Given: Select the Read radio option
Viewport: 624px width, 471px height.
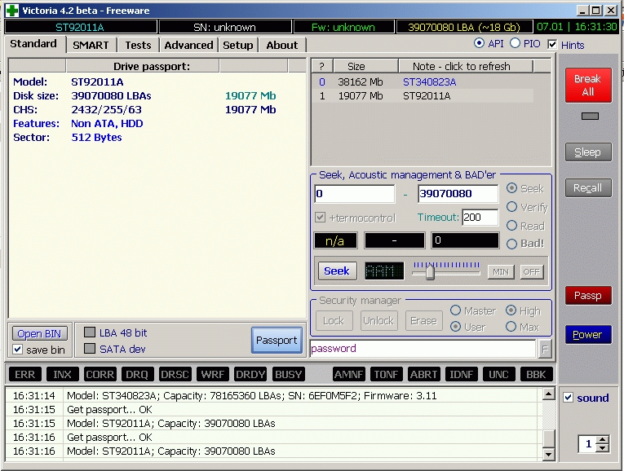Looking at the screenshot, I should tap(511, 226).
